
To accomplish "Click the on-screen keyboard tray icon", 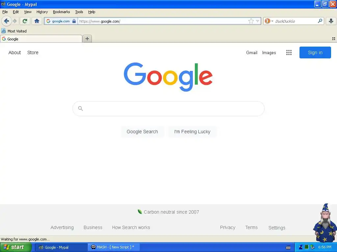I will click(x=288, y=247).
